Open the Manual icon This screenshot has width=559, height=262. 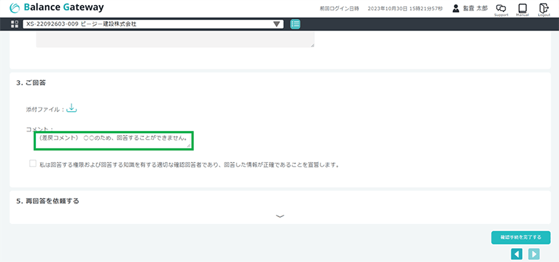(x=523, y=8)
